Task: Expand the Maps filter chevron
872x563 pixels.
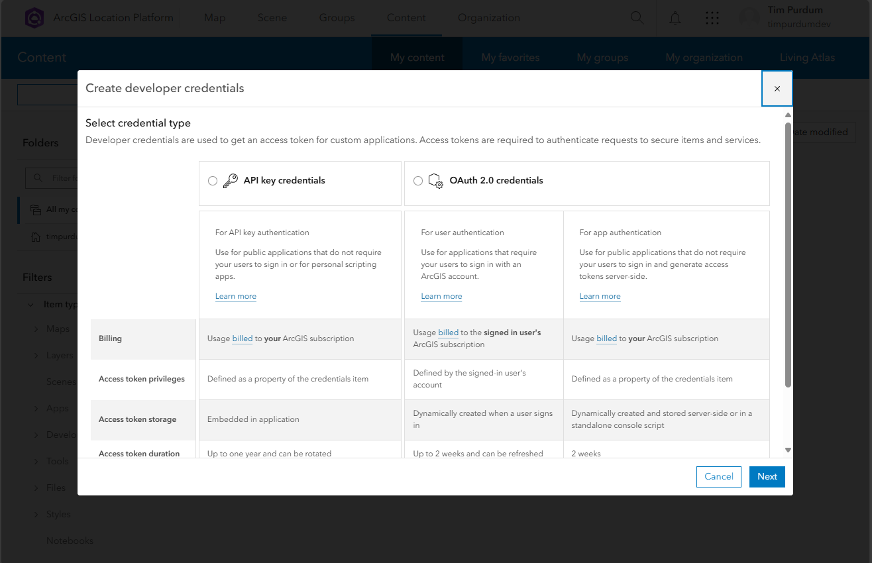Action: (36, 329)
